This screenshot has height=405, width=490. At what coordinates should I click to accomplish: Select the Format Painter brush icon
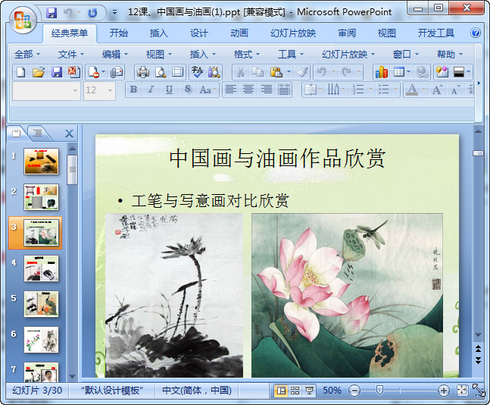click(302, 72)
